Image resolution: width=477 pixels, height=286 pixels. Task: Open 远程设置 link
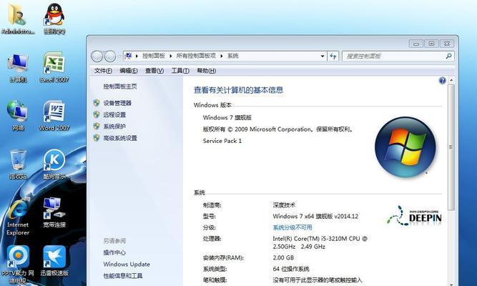point(114,114)
